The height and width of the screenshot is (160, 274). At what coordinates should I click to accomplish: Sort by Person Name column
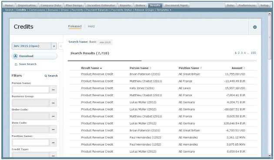(140, 68)
